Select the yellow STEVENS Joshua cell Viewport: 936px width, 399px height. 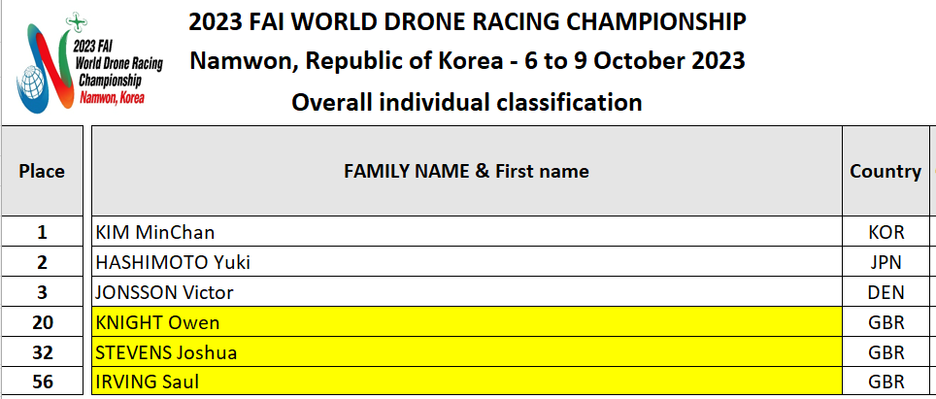pyautogui.click(x=466, y=352)
